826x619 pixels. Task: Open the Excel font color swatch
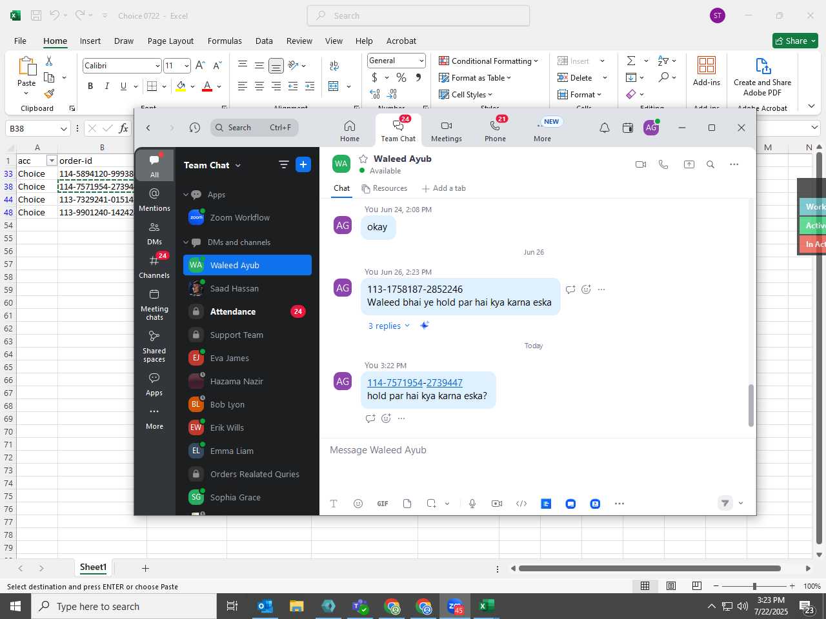click(207, 86)
